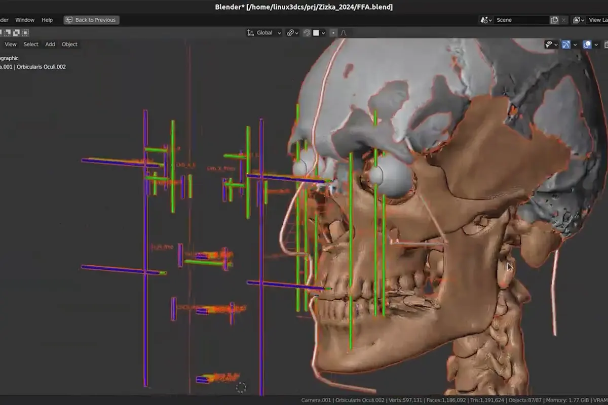608x405 pixels.
Task: Open the View Layer browse icon
Action: (x=579, y=20)
